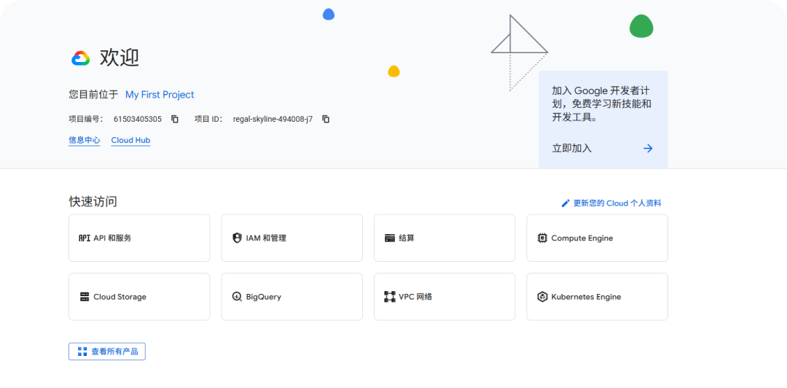Click the Kubernetes Engine hexagon icon
787x388 pixels.
pos(542,297)
